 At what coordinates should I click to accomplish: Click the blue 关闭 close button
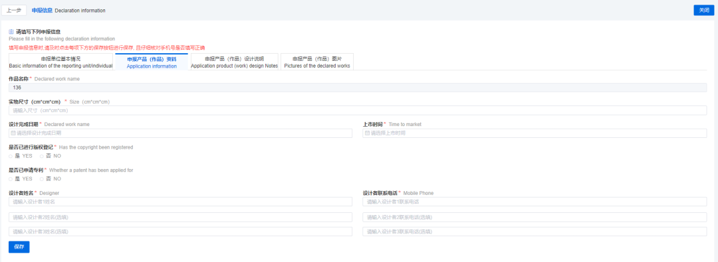point(704,10)
